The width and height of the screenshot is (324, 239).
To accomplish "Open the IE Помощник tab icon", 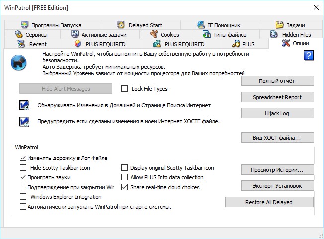I will point(201,25).
